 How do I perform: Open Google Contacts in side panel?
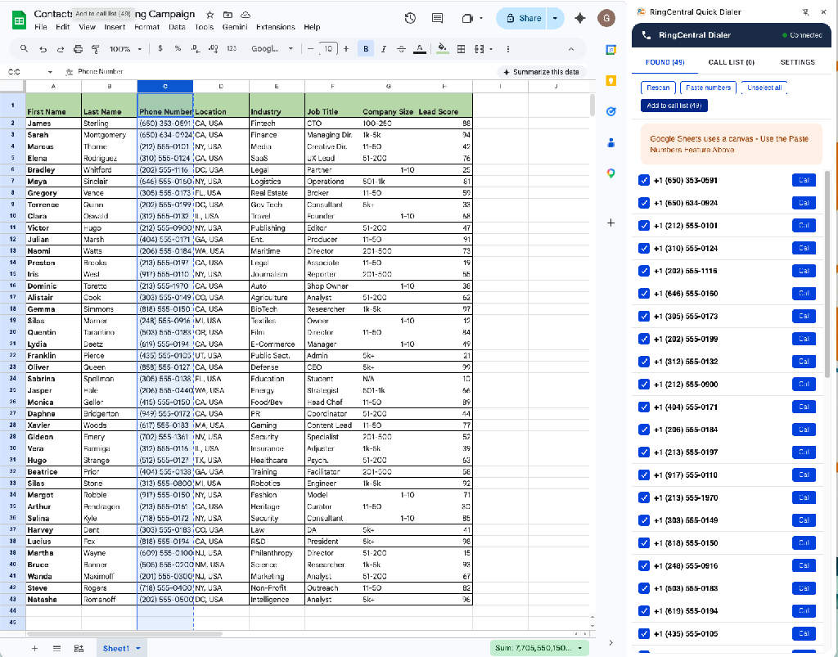point(610,142)
